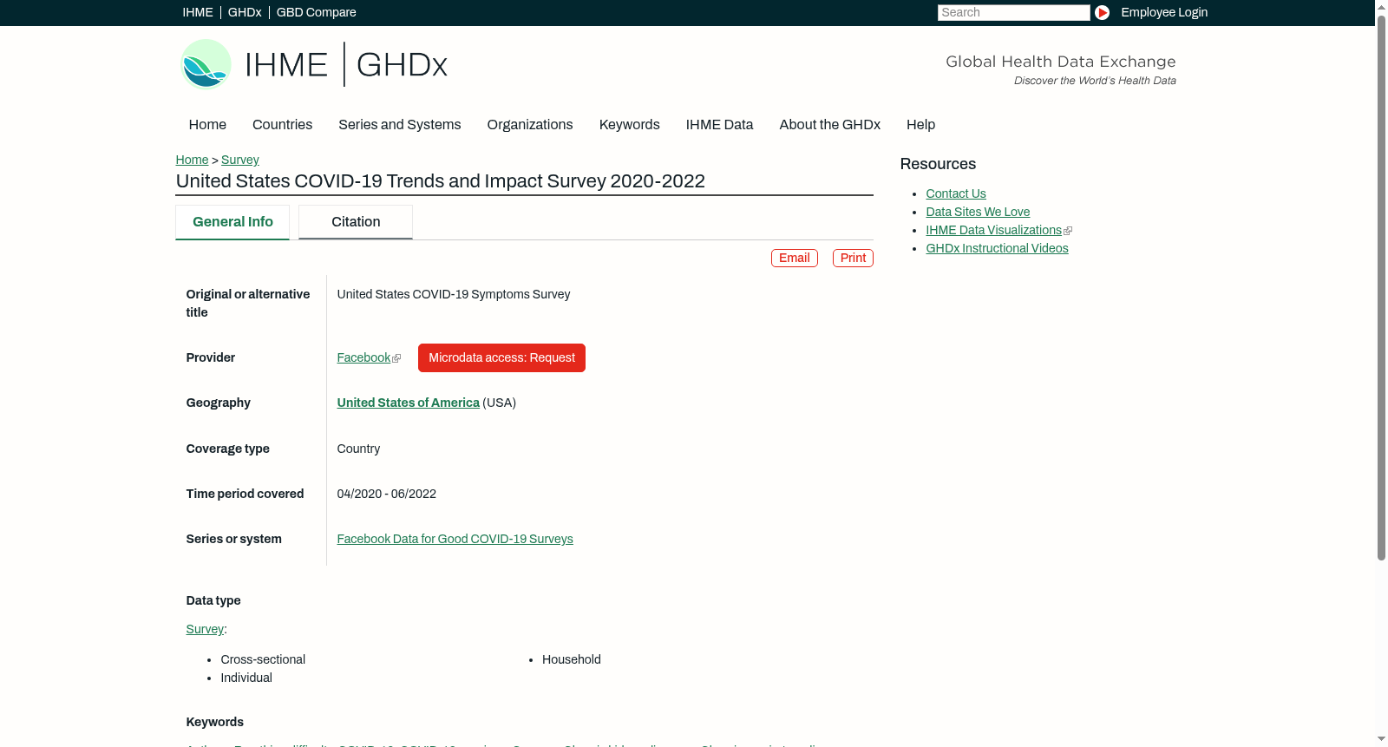The image size is (1388, 747).
Task: Click United States COVID-19 Symptoms Survey text
Action: [x=454, y=294]
